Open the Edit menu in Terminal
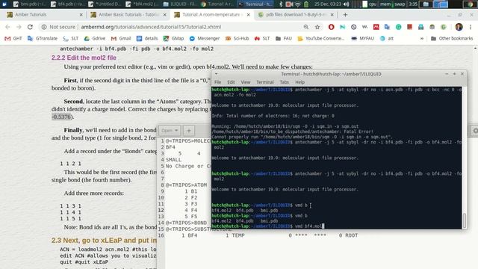478x269 pixels. pos(231,82)
